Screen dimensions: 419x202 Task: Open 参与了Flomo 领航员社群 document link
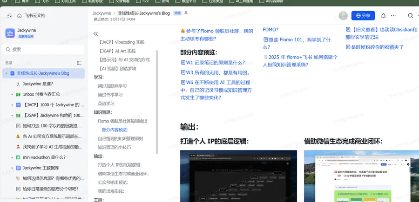click(x=216, y=35)
